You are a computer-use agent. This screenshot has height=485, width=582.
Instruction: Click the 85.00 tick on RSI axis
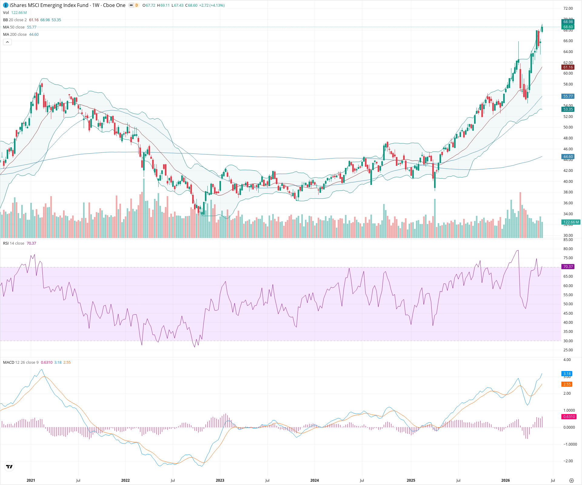(x=568, y=240)
